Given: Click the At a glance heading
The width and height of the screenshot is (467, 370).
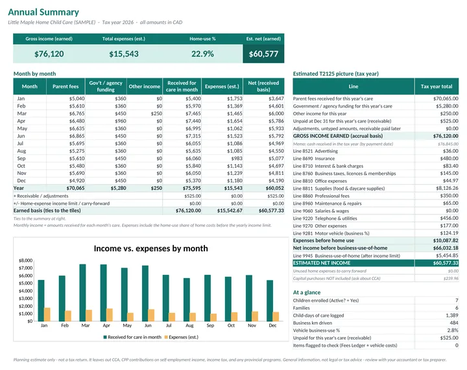Looking at the screenshot, I should 307,292.
